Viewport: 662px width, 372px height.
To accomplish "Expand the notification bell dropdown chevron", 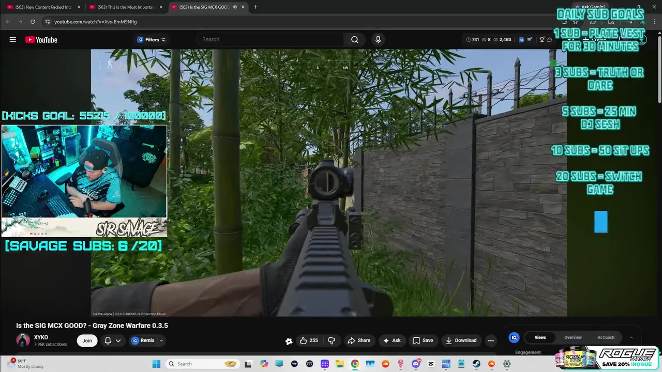I will pyautogui.click(x=118, y=340).
